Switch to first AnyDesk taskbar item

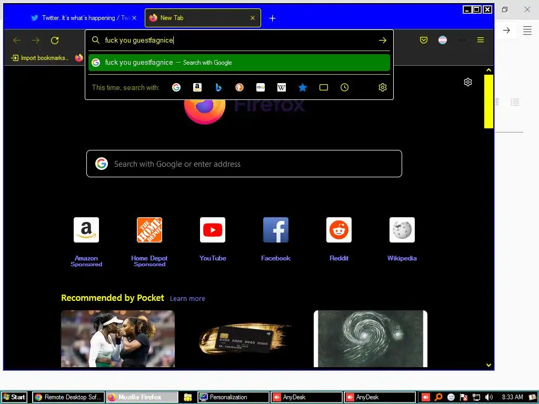tap(307, 397)
